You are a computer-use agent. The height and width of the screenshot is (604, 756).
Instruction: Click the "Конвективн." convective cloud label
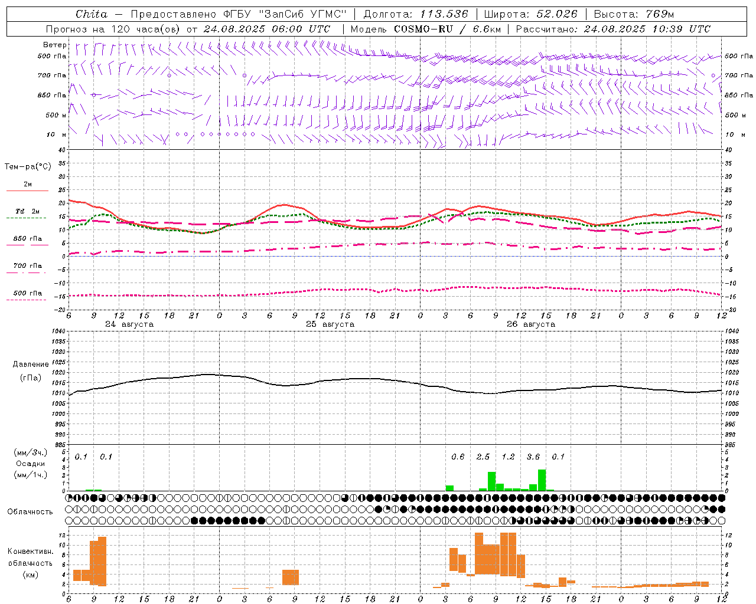pos(30,552)
